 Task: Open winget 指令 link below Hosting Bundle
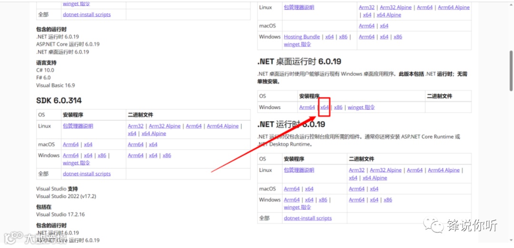pyautogui.click(x=297, y=44)
